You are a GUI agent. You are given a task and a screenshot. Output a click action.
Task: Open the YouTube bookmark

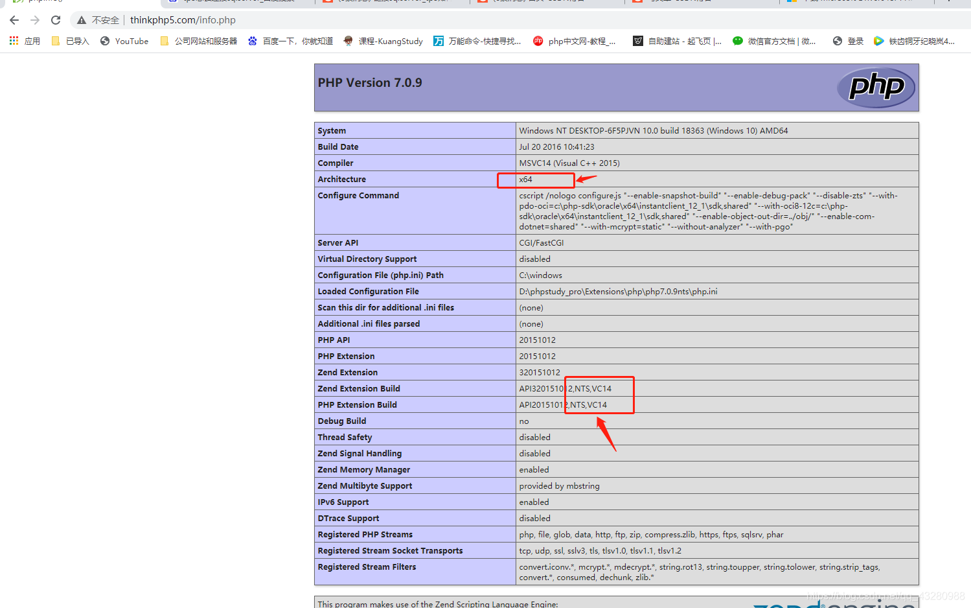coord(124,41)
